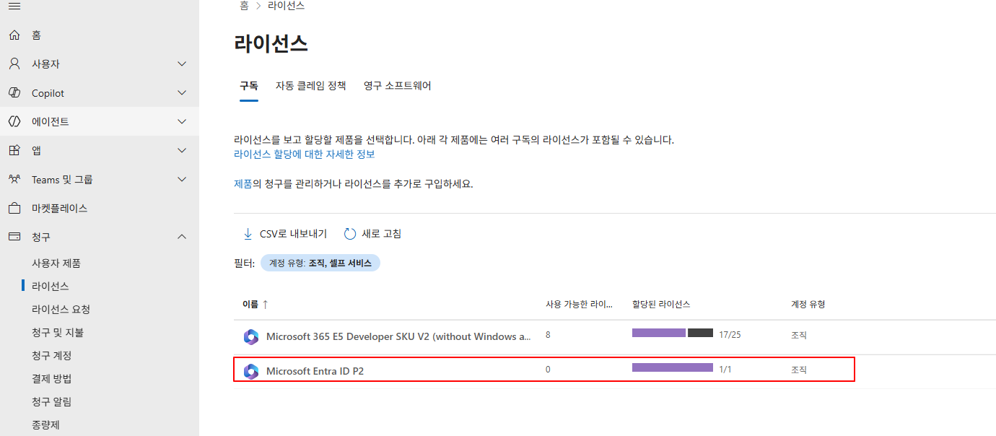Select the 구독 tab

249,86
